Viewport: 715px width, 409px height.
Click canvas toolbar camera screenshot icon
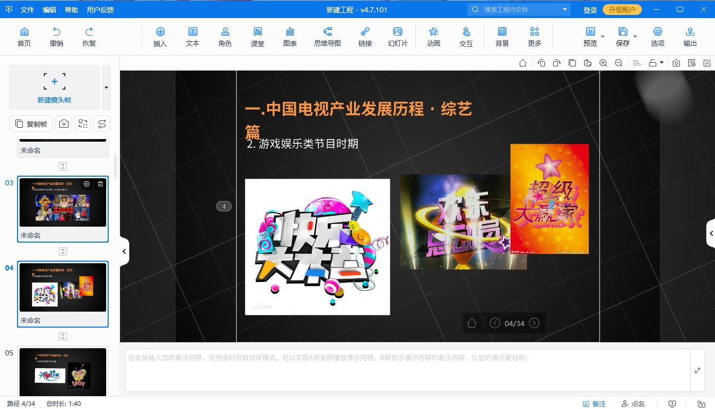(x=676, y=63)
